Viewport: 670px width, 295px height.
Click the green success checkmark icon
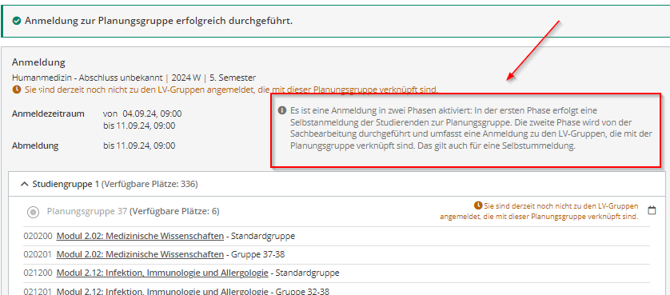point(17,21)
